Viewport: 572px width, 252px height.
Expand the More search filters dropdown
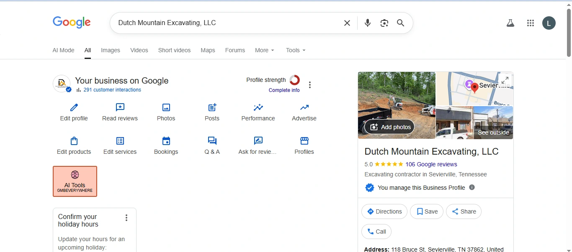click(265, 50)
